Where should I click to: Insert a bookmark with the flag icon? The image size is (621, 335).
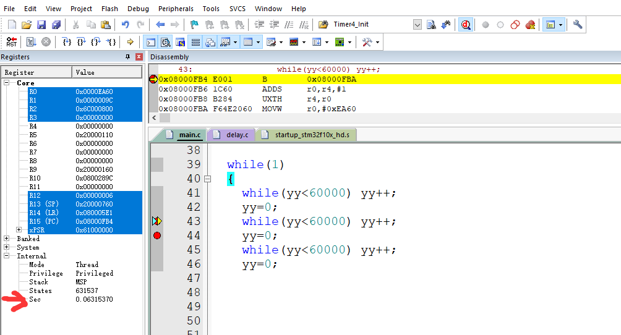[194, 25]
